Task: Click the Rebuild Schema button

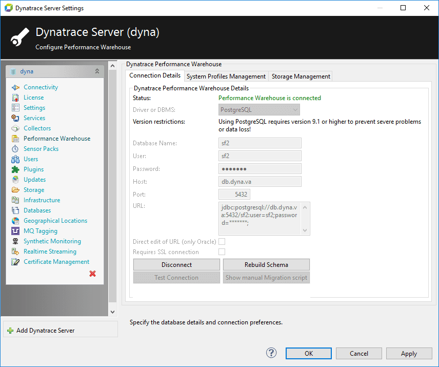Action: tap(266, 265)
